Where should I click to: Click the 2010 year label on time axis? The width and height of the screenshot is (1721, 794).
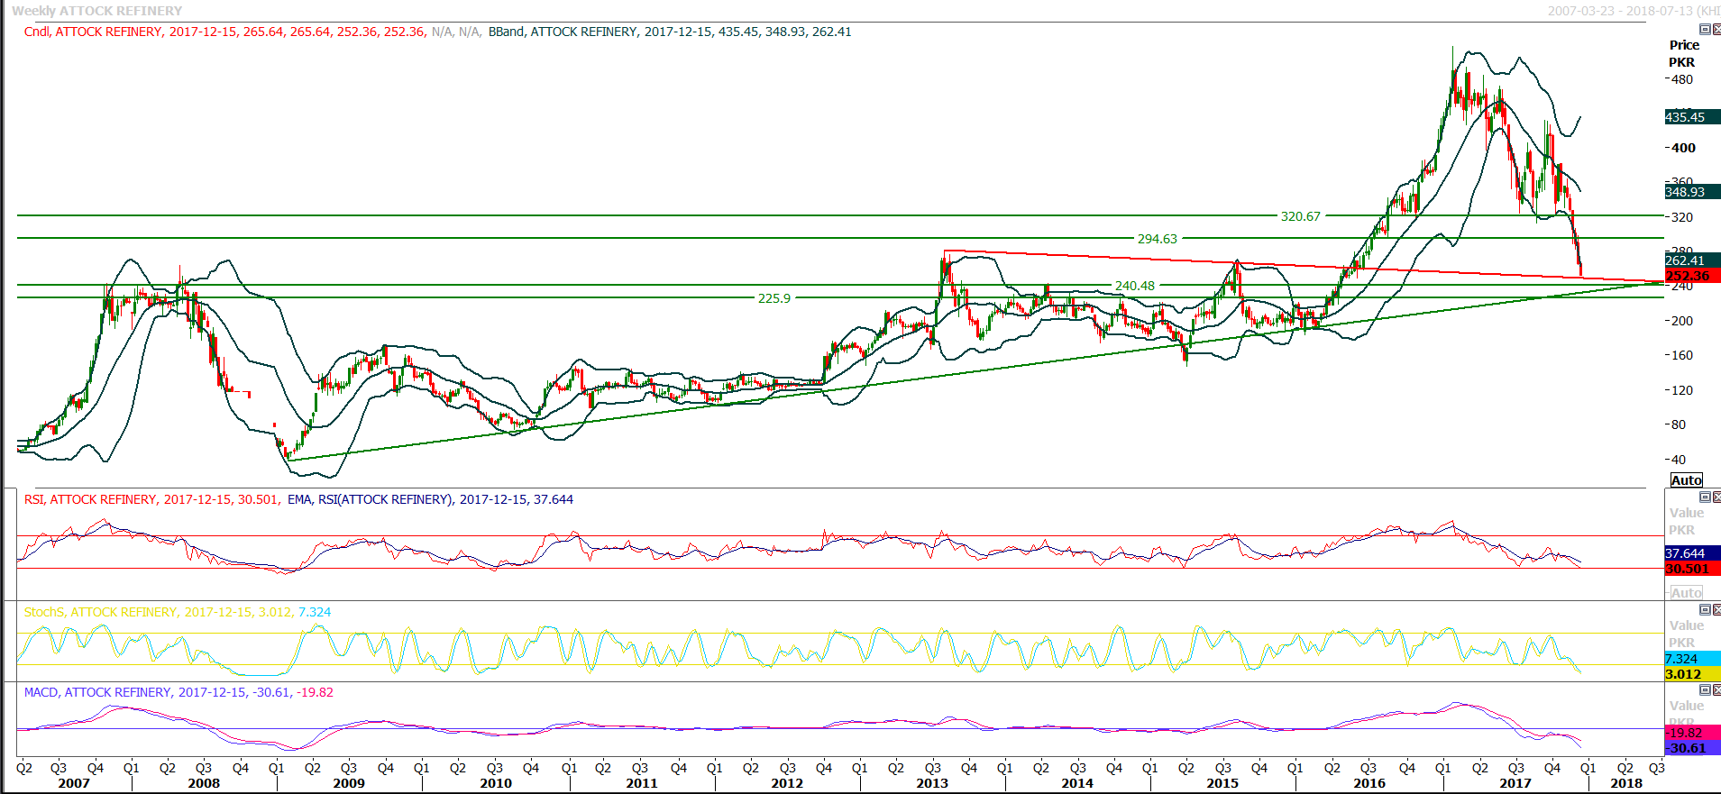point(496,783)
